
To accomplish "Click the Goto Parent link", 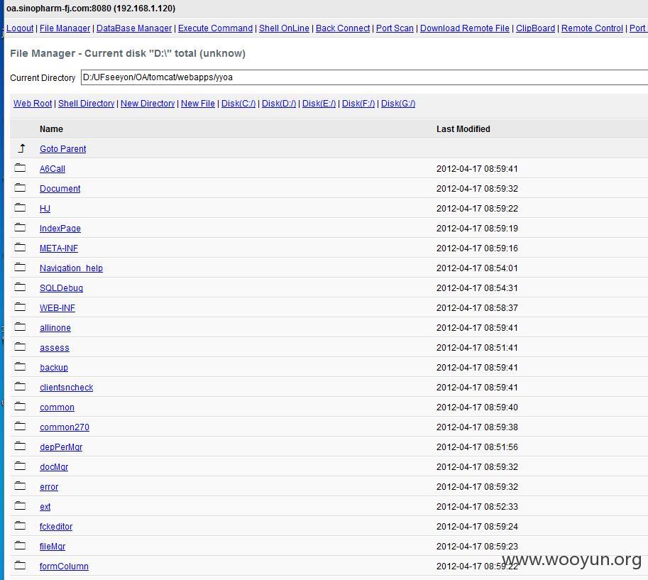I will (x=63, y=149).
